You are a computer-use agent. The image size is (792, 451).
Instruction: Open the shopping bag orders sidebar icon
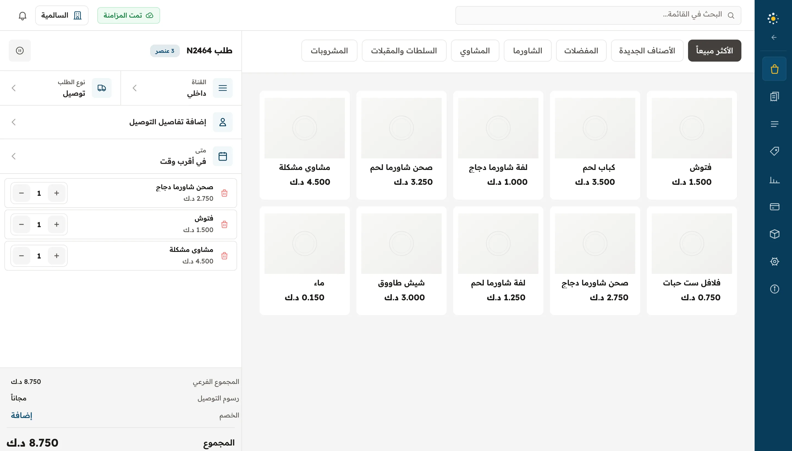pos(774,69)
